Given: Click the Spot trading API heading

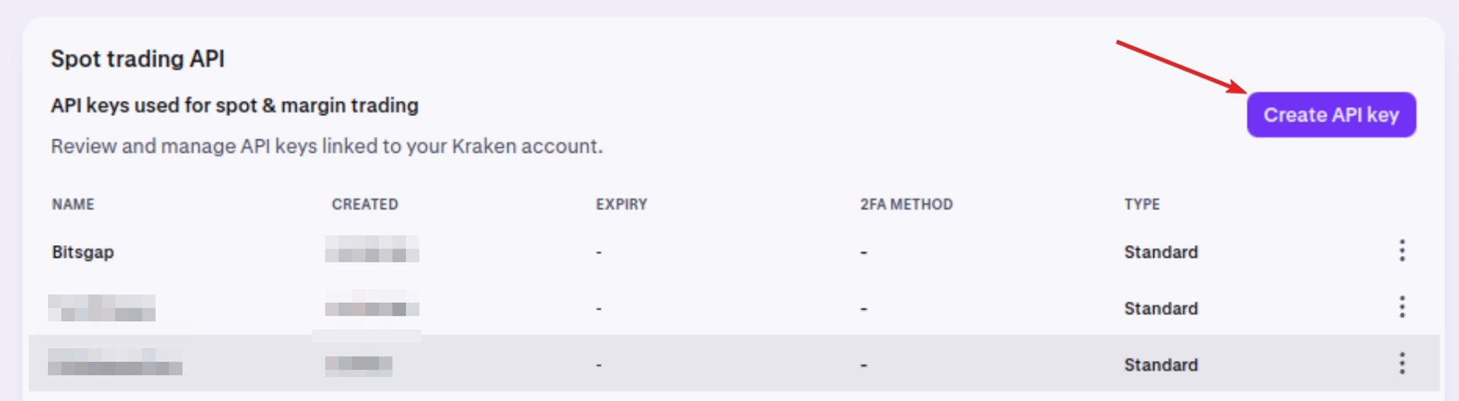Looking at the screenshot, I should click(137, 58).
